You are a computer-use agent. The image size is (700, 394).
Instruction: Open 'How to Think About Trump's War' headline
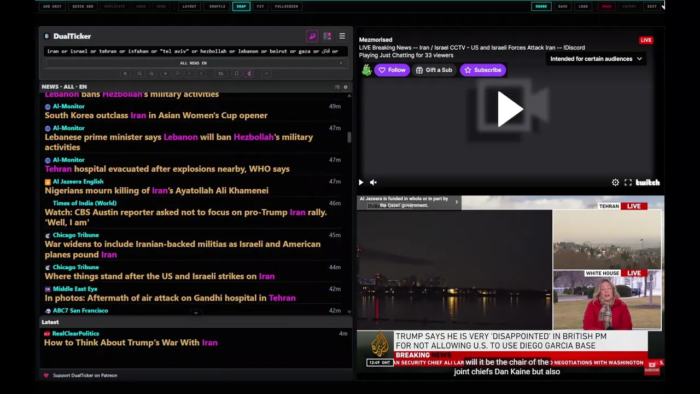131,343
